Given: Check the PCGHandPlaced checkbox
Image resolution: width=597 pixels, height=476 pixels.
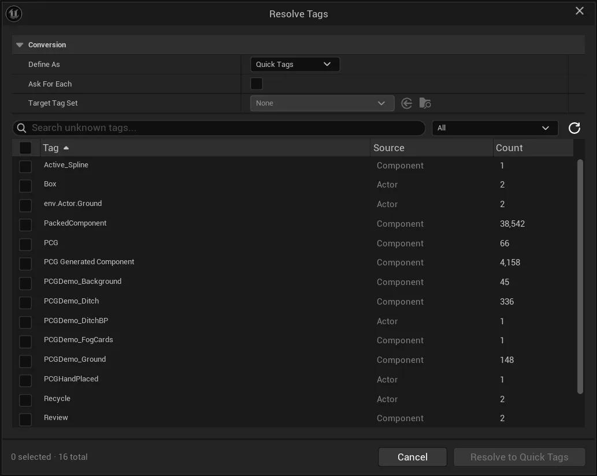Looking at the screenshot, I should point(25,381).
